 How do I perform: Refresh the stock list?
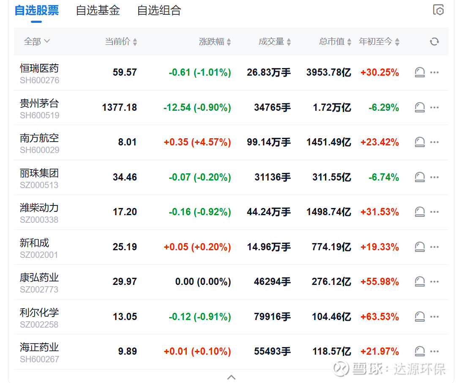pos(434,41)
